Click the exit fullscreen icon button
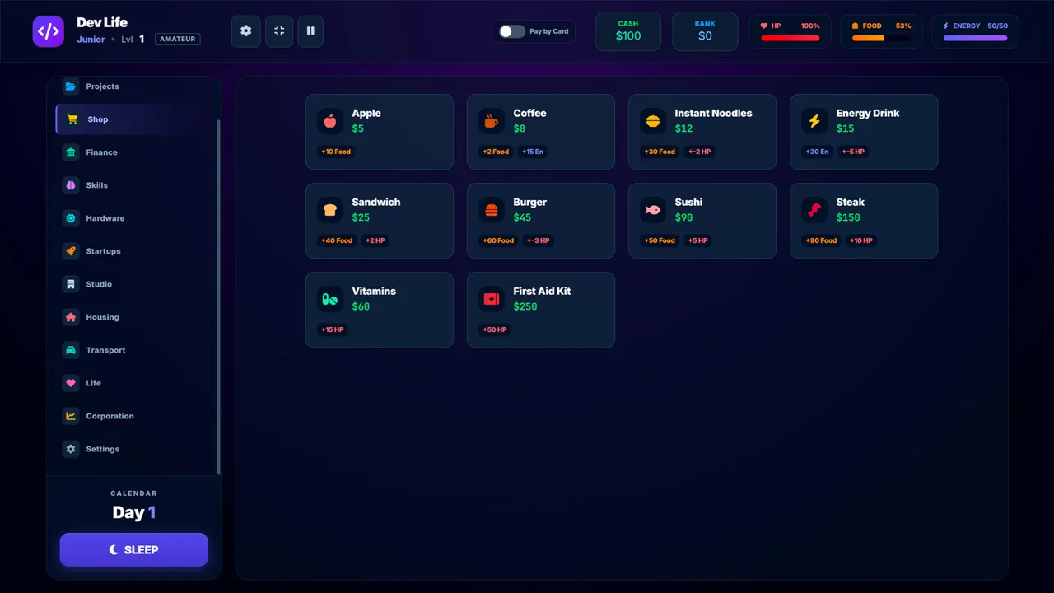The width and height of the screenshot is (1054, 593). 279,31
